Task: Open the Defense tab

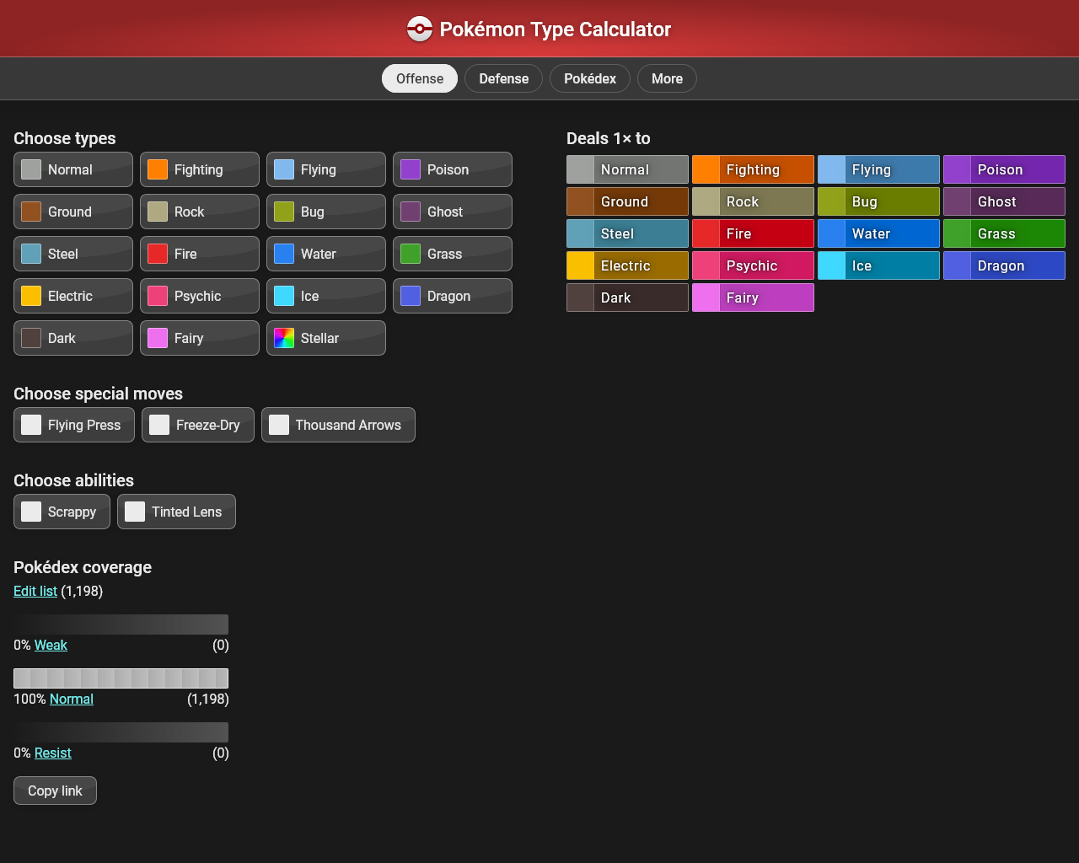Action: coord(504,78)
